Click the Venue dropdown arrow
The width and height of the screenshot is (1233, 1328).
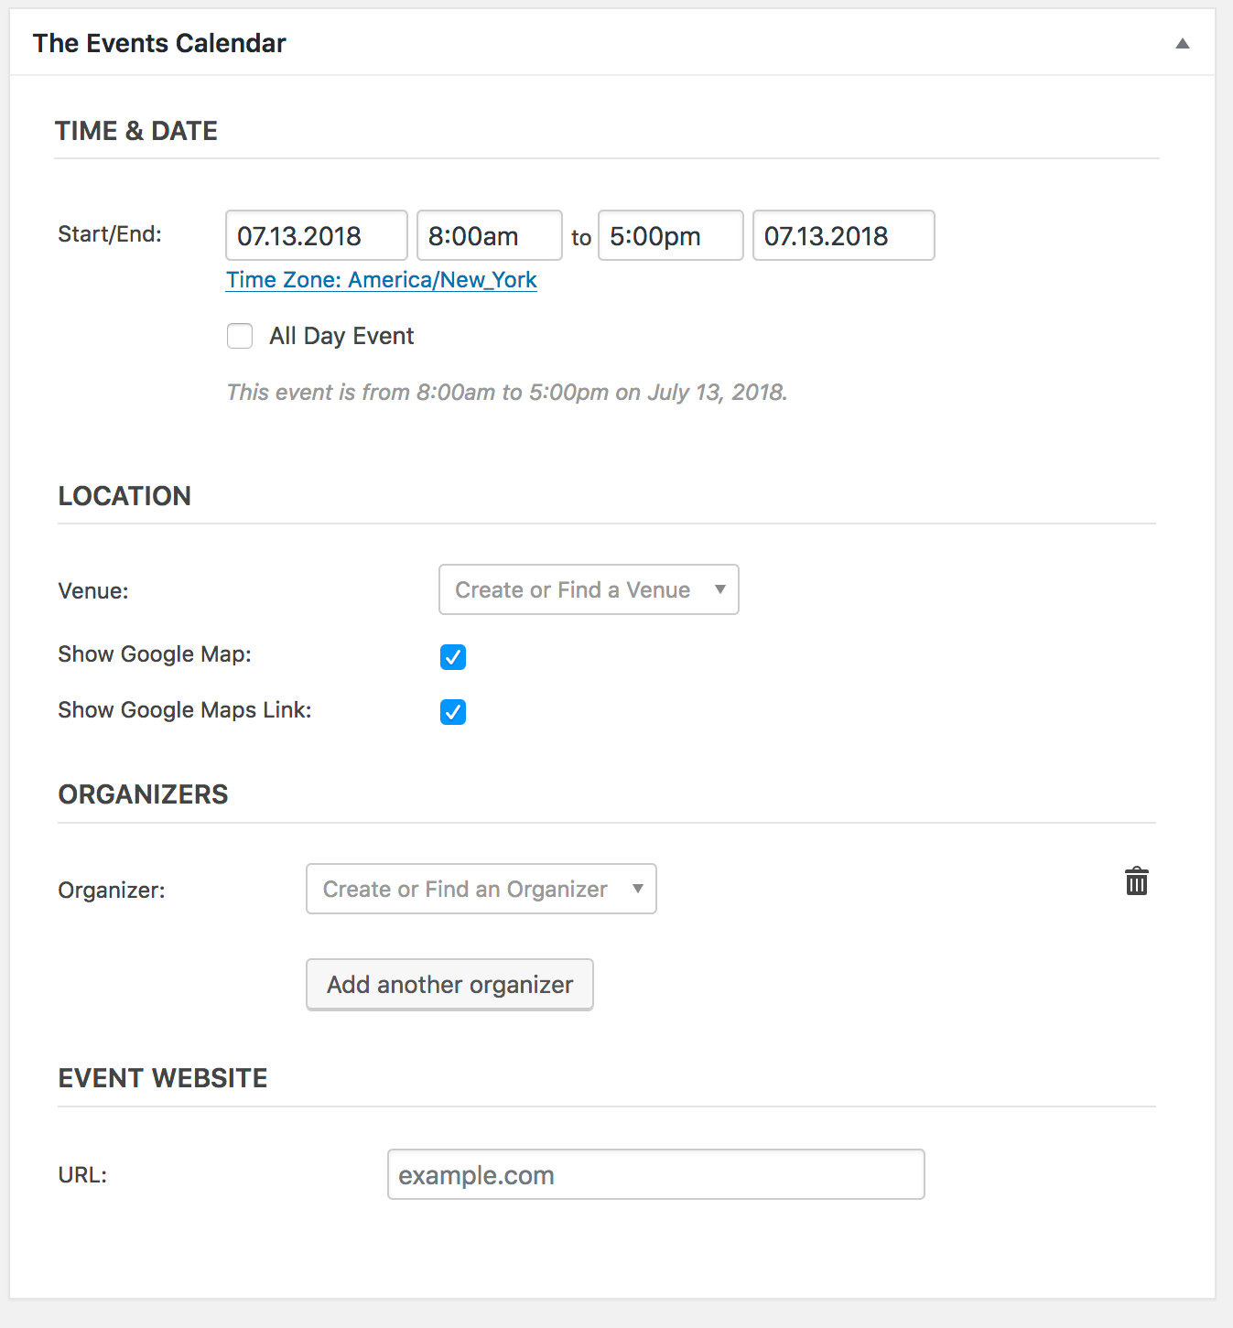click(x=719, y=589)
